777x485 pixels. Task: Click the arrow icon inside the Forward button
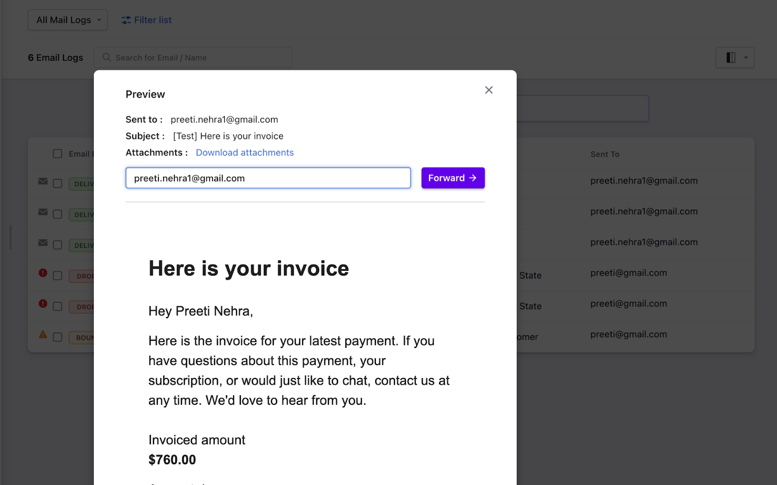pos(473,178)
